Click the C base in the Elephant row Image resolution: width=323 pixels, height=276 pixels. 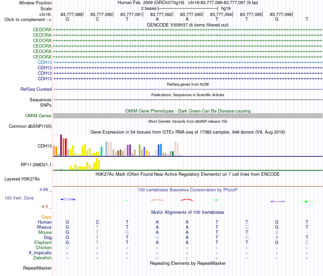[307, 242]
